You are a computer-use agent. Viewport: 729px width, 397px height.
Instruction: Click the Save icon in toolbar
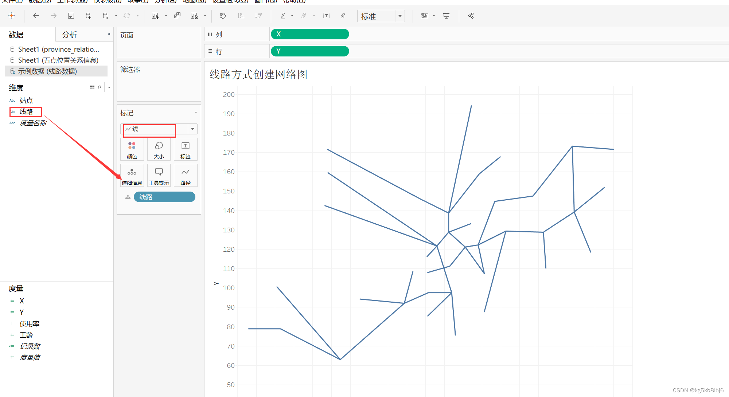[x=71, y=16]
